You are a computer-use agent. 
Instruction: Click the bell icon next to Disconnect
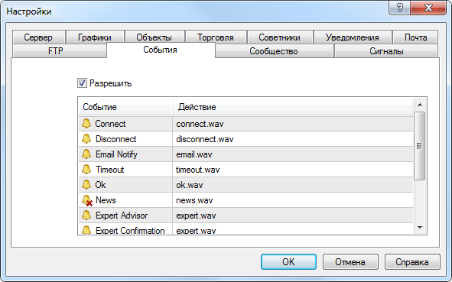(86, 139)
